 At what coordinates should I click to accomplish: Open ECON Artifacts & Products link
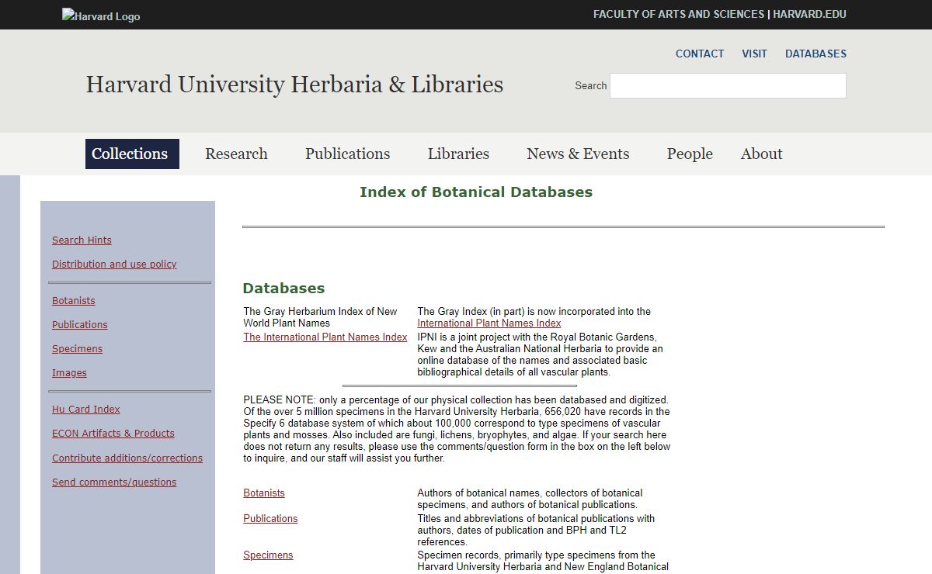coord(113,433)
